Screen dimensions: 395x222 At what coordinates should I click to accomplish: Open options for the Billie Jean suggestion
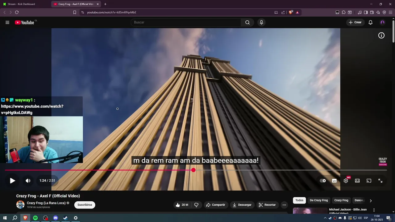[x=374, y=210]
